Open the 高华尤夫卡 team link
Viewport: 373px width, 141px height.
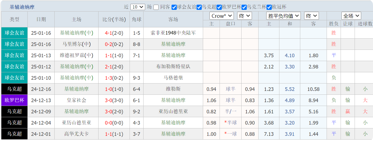point(76,134)
